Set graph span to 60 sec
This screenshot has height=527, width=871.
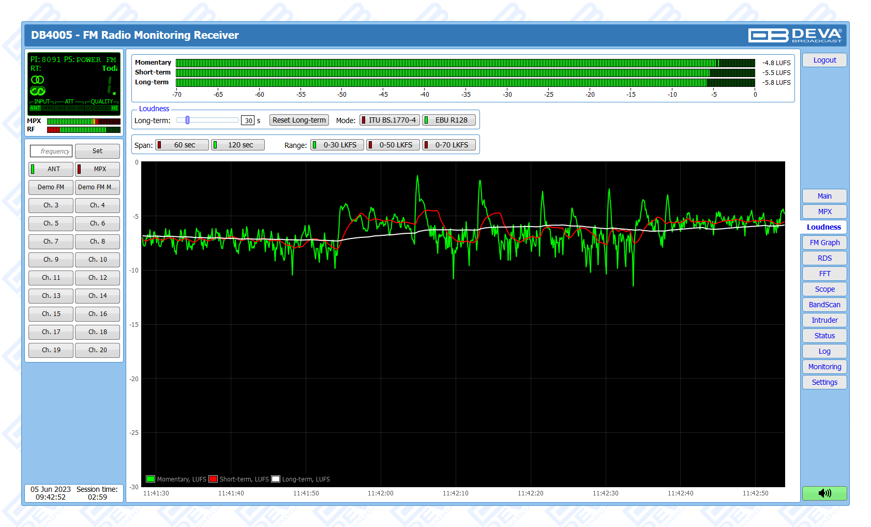click(182, 145)
